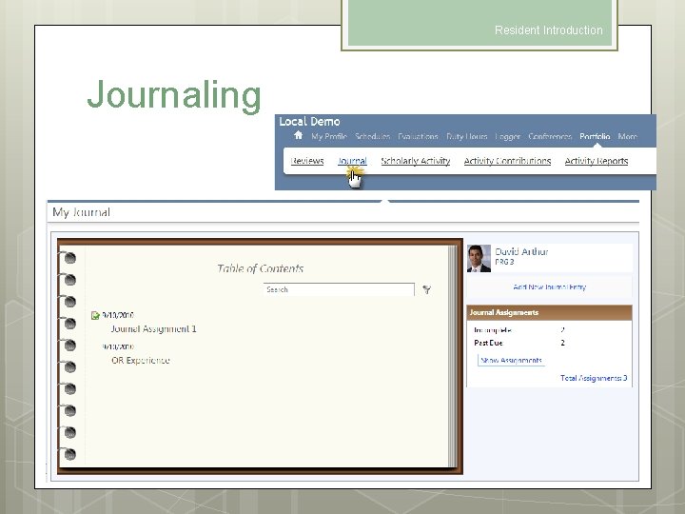The width and height of the screenshot is (685, 514).
Task: Focus the journal Search field
Action: point(339,289)
